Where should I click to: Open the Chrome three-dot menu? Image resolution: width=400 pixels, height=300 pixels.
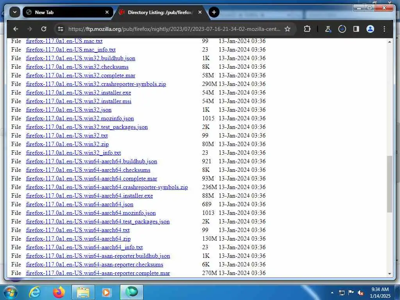click(x=384, y=29)
